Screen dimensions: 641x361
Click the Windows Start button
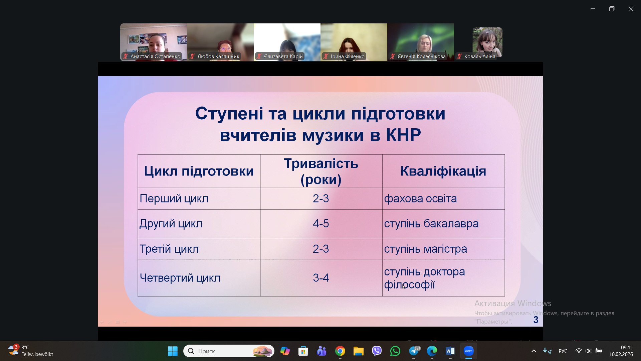[x=173, y=351]
